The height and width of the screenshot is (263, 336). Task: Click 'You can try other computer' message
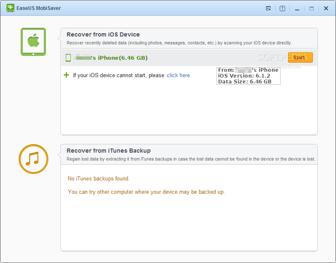click(x=146, y=192)
